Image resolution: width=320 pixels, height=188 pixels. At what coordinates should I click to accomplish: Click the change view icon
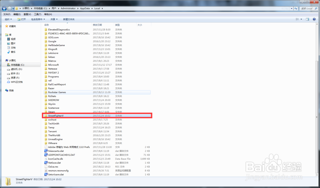point(297,19)
